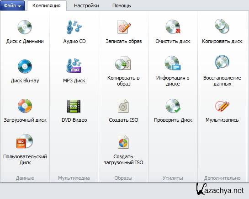Start Восстановление данных recovery icon
Image resolution: width=249 pixels, height=199 pixels.
[x=222, y=62]
